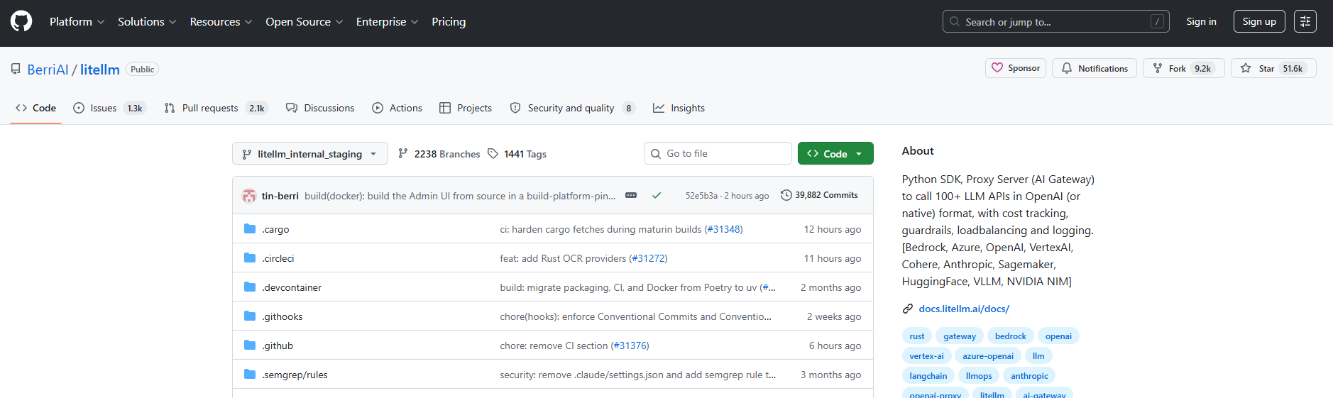1333x398 pixels.
Task: View the 1441 Tags link
Action: click(x=517, y=154)
